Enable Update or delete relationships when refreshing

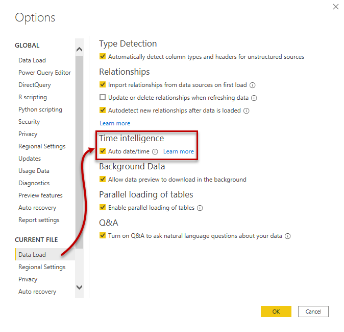pyautogui.click(x=103, y=97)
